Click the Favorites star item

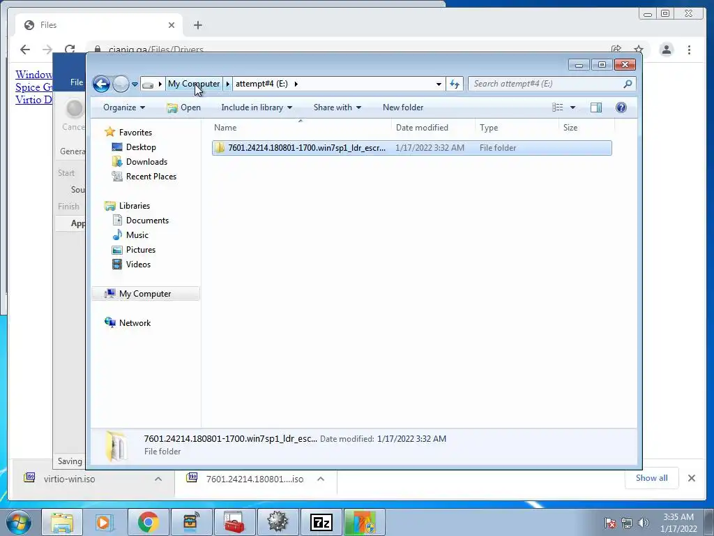click(x=128, y=132)
